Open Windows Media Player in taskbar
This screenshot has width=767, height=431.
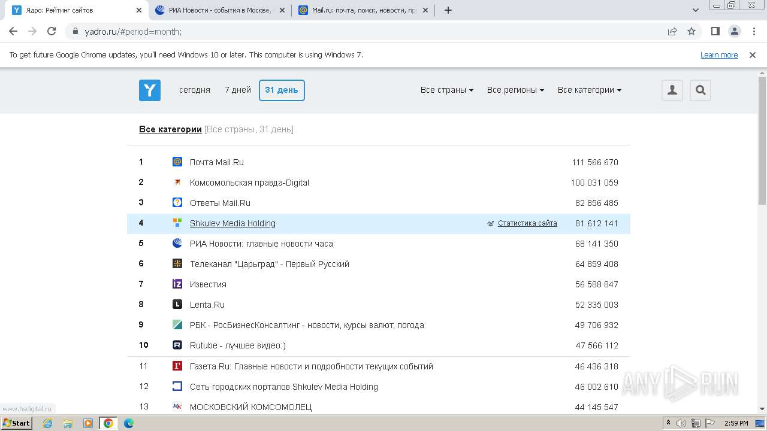pyautogui.click(x=88, y=423)
